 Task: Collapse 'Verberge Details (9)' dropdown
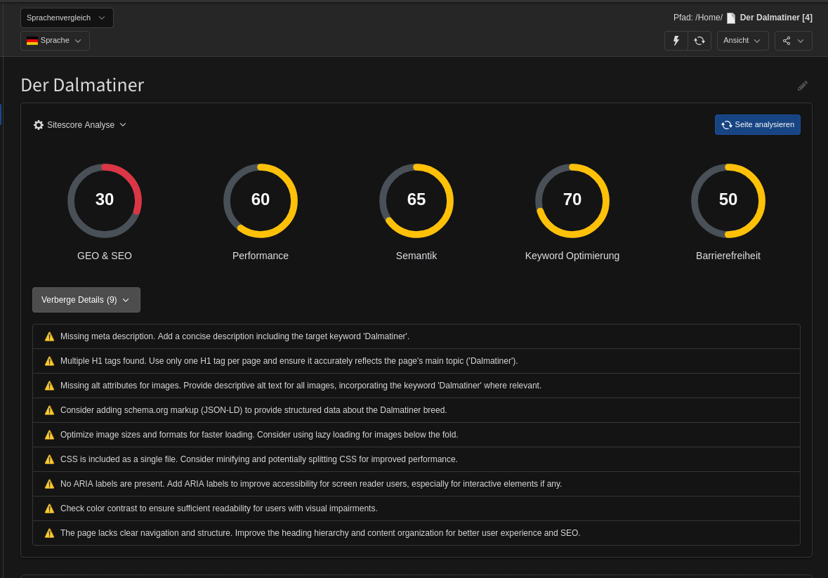coord(86,299)
